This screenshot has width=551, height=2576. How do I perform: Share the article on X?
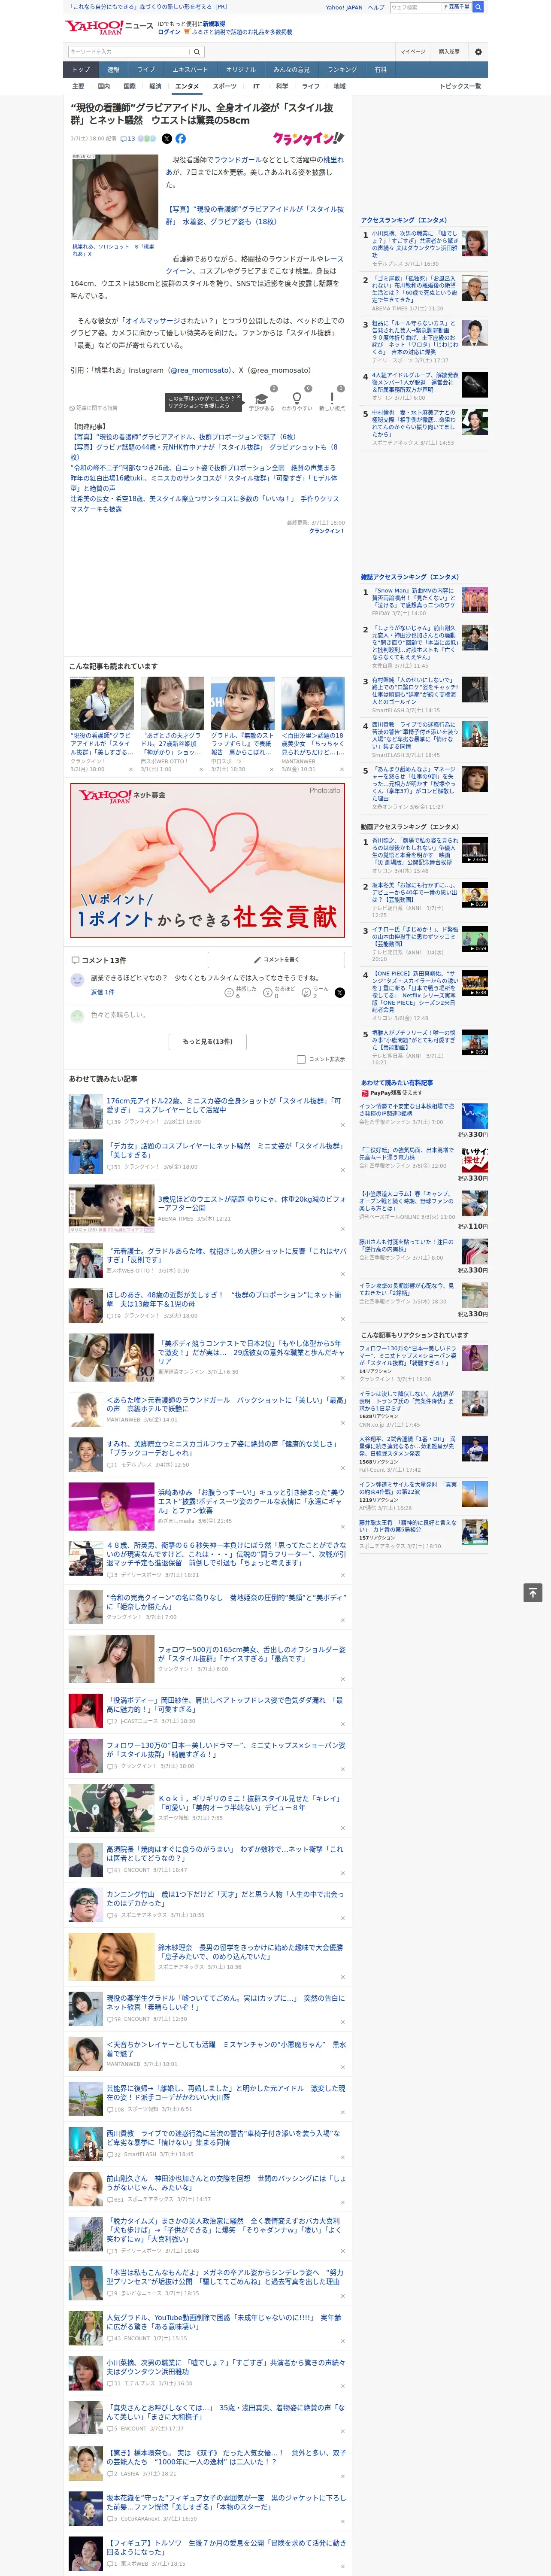pyautogui.click(x=167, y=139)
